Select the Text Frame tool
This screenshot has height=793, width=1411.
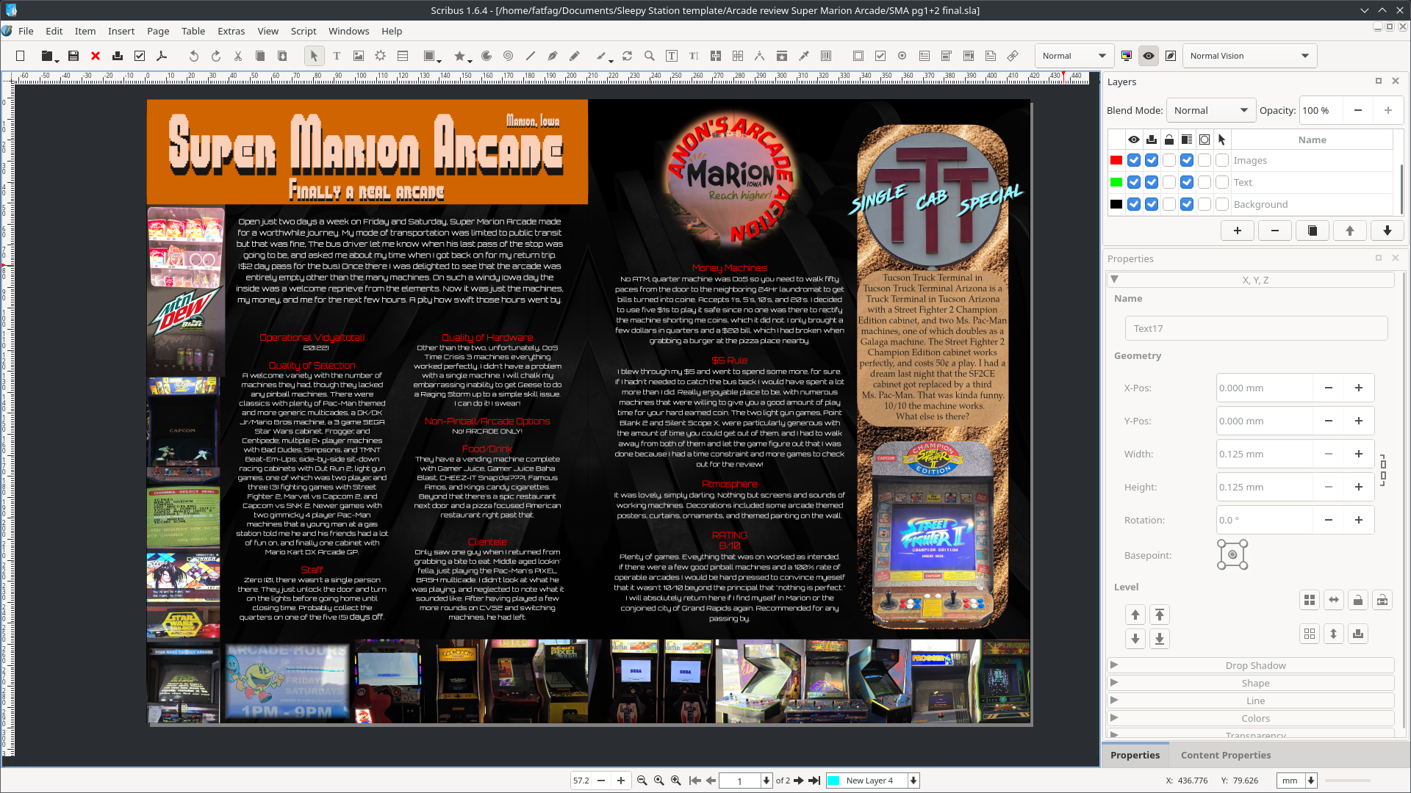[x=337, y=56]
